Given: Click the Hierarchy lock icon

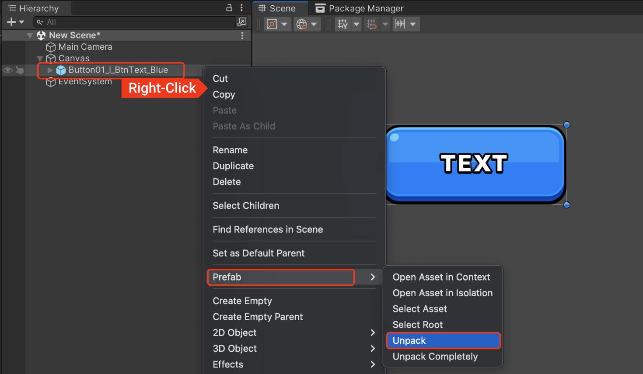Looking at the screenshot, I should 229,7.
